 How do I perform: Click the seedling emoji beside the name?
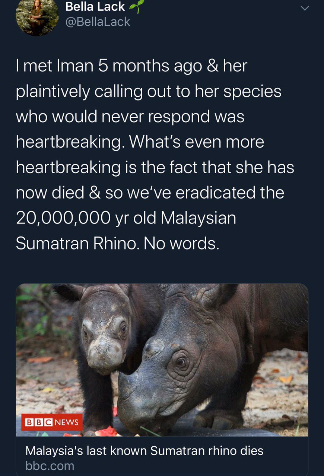click(x=136, y=7)
